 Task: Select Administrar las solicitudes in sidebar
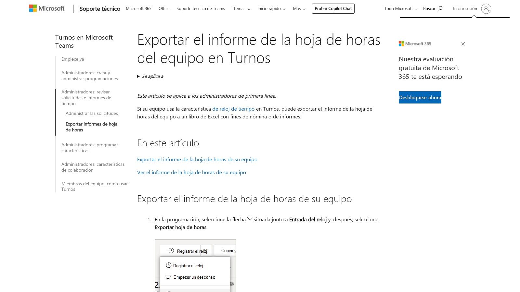[x=92, y=113]
